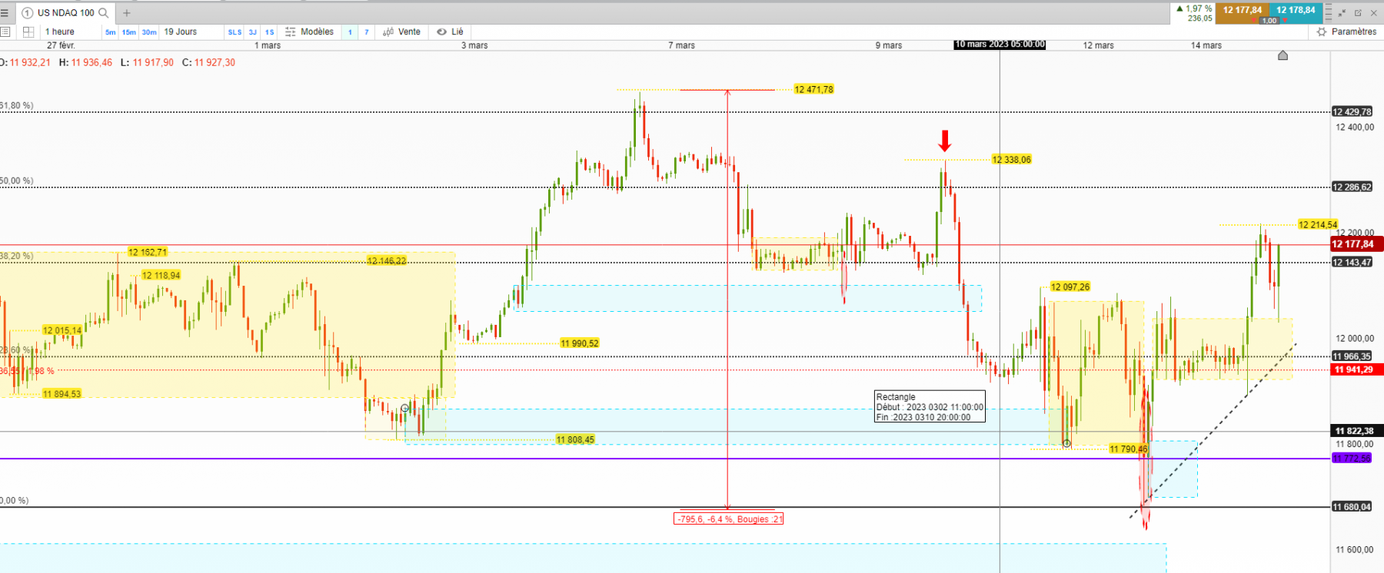The width and height of the screenshot is (1384, 573).
Task: Detach chart into separate window
Action: [1358, 13]
